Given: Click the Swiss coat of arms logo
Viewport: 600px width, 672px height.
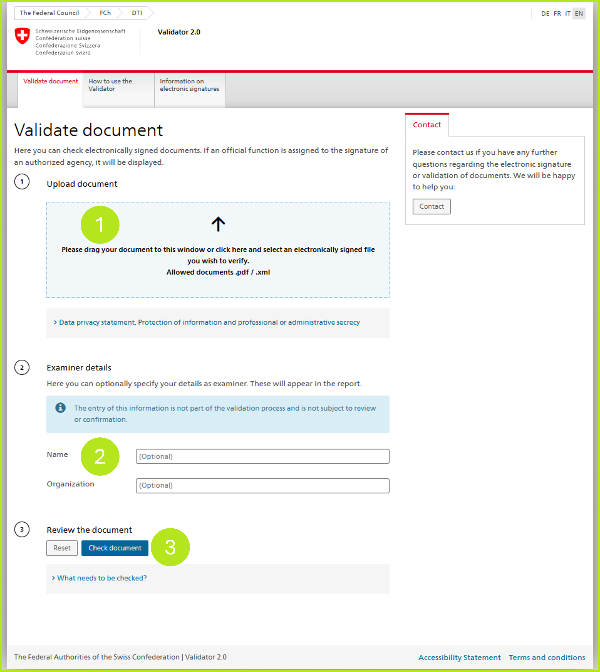Looking at the screenshot, I should [x=22, y=36].
